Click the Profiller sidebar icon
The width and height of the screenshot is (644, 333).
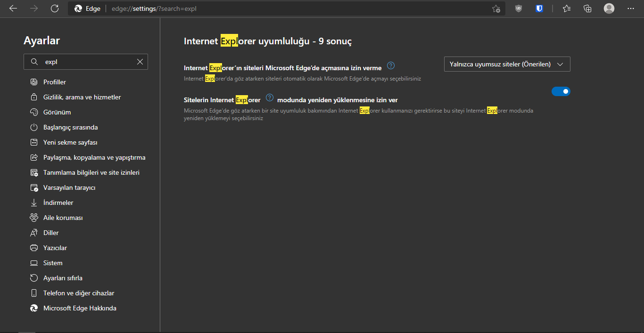click(x=34, y=82)
